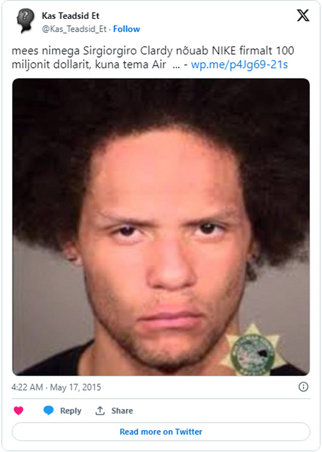Open the tweet info circle icon

(x=303, y=386)
